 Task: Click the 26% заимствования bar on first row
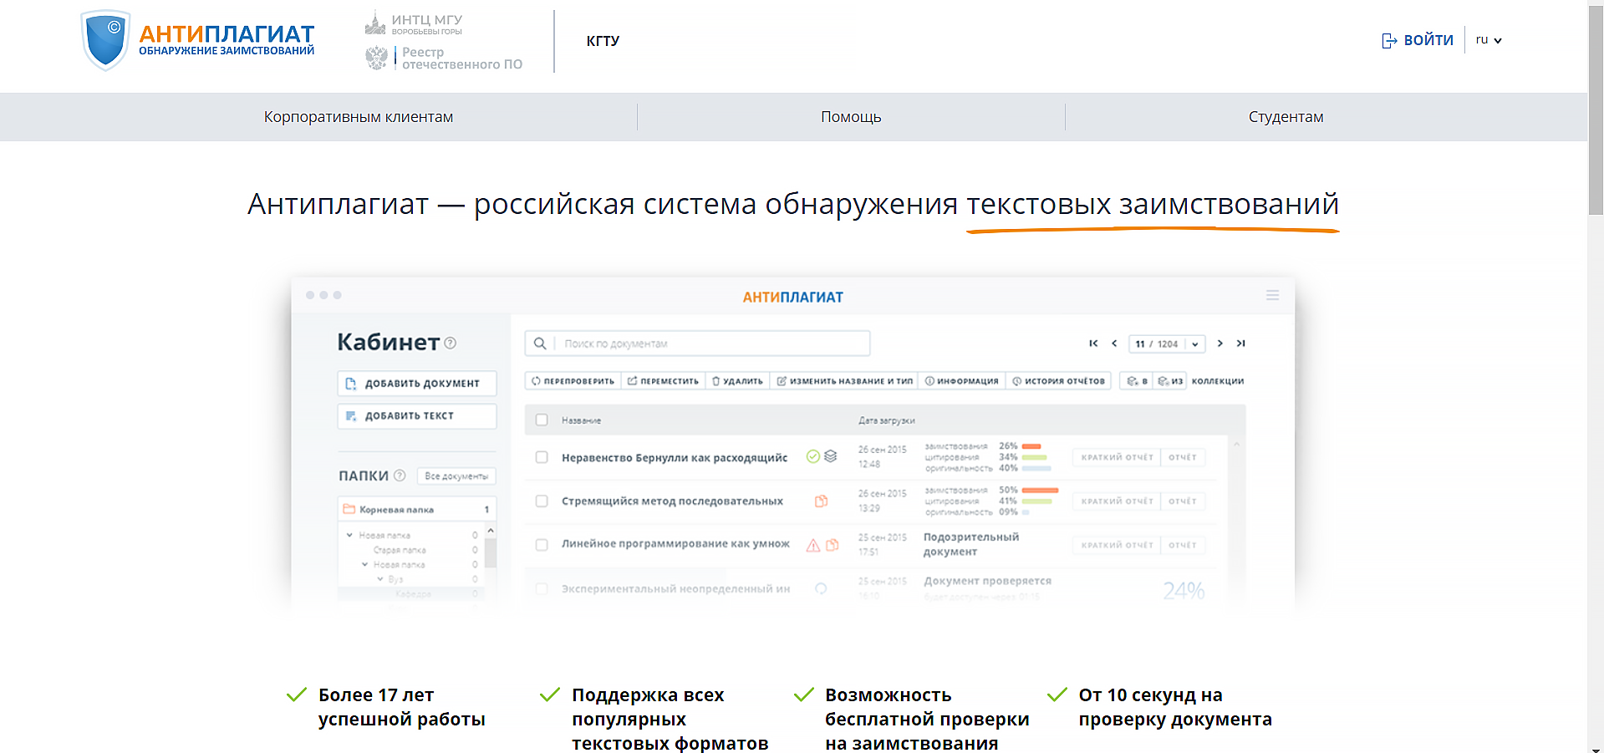click(x=1031, y=446)
